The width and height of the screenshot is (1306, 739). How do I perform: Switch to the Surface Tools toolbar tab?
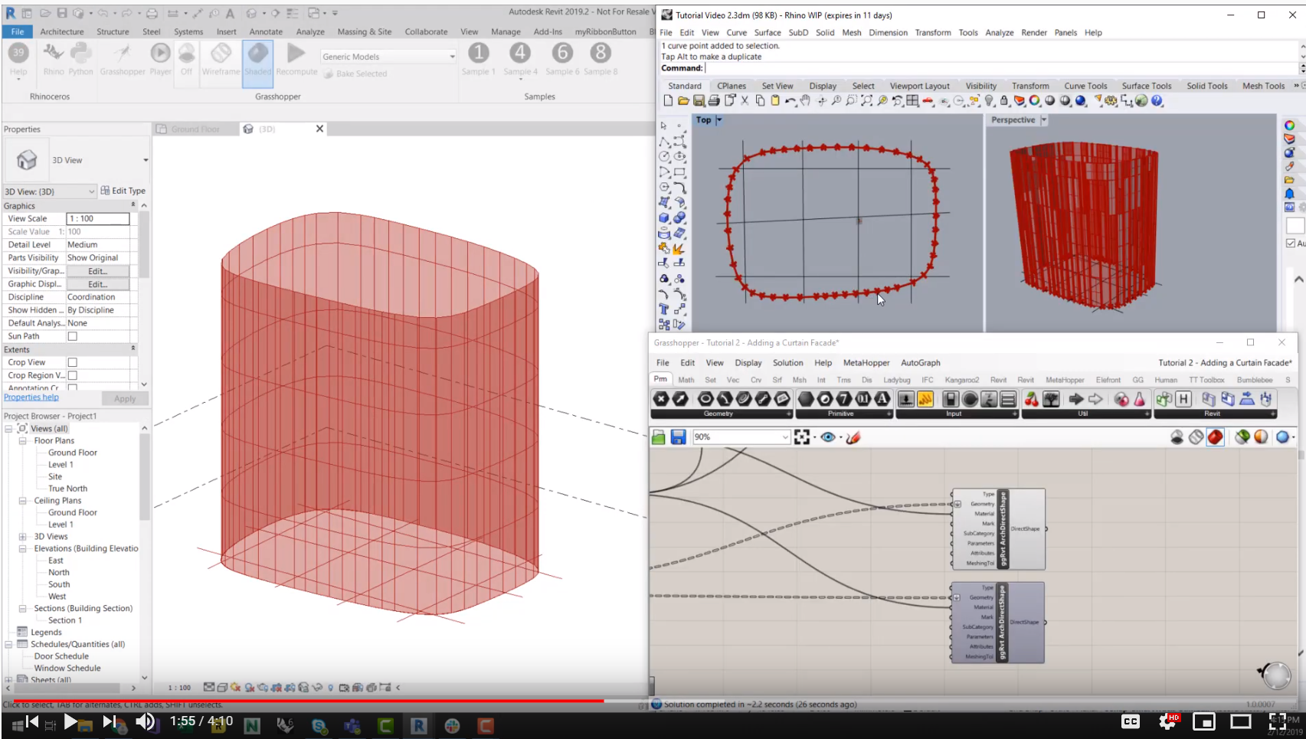1146,86
